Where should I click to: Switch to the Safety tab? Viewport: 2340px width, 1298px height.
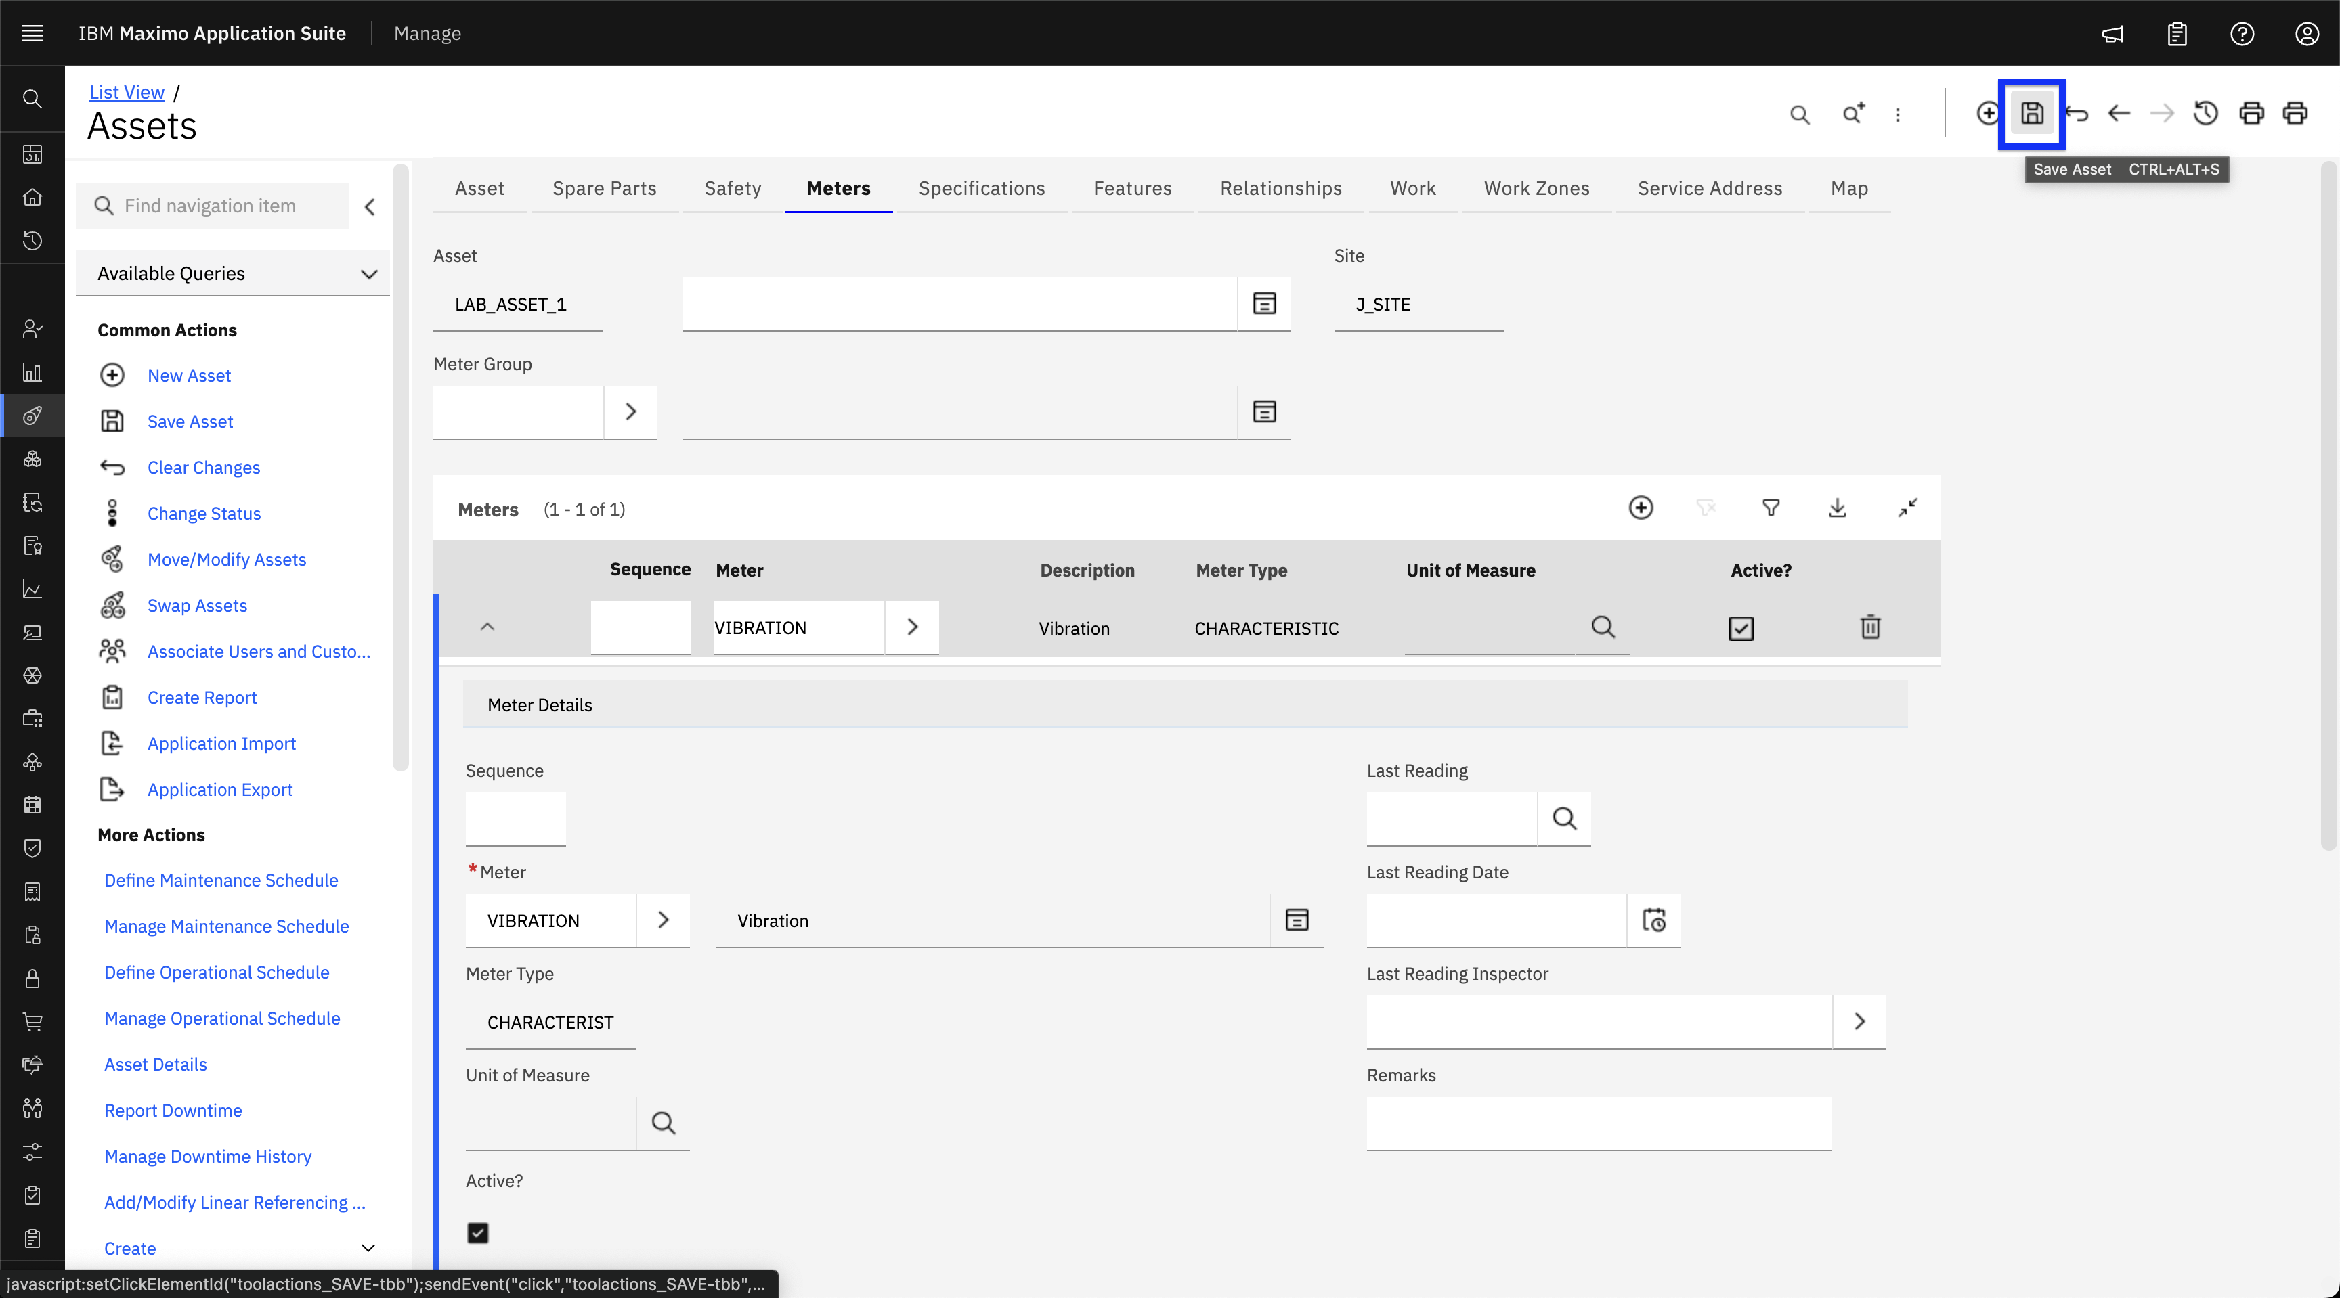[x=732, y=188]
